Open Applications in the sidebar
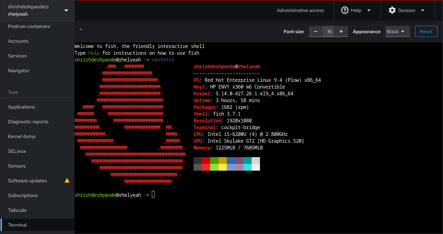The height and width of the screenshot is (234, 443). (x=37, y=107)
